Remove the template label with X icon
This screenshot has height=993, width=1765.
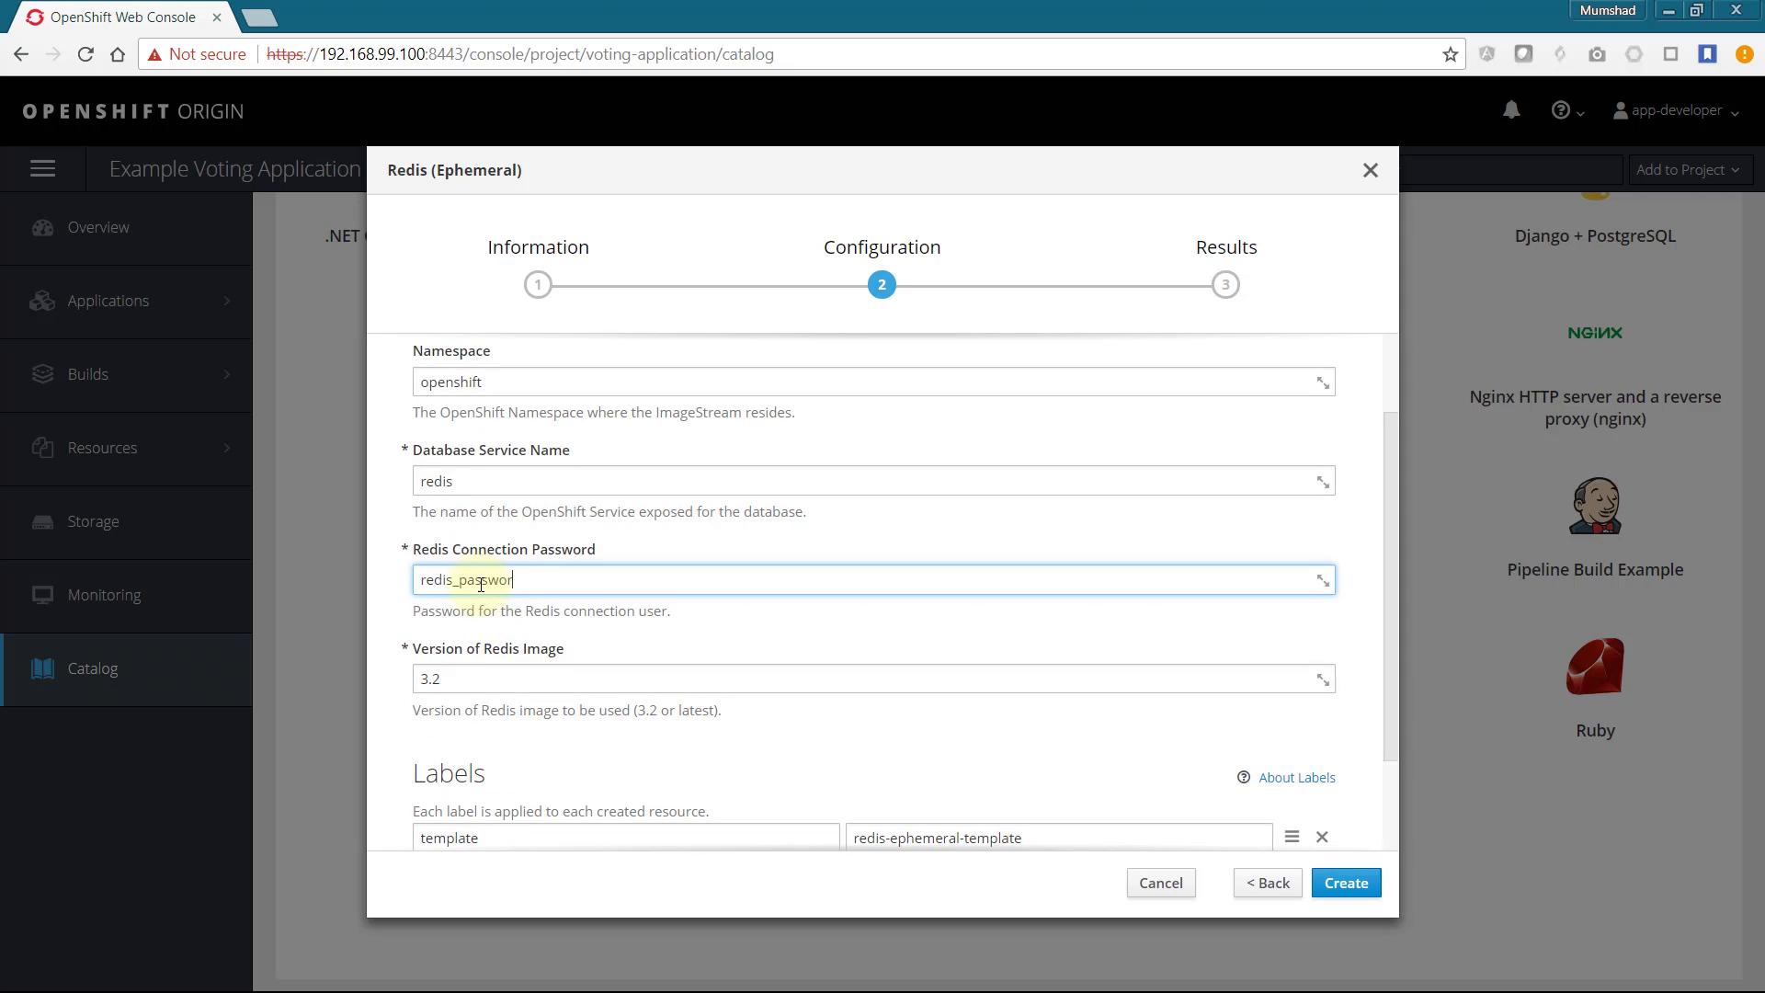pyautogui.click(x=1322, y=837)
